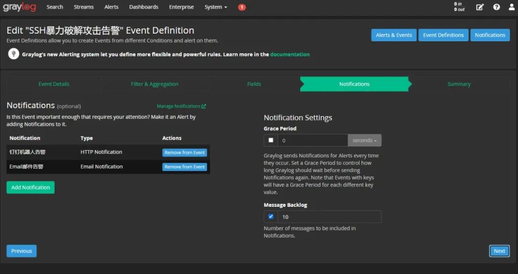This screenshot has height=274, width=518.
Task: Click the HTTP Notification type cell
Action: coord(101,152)
